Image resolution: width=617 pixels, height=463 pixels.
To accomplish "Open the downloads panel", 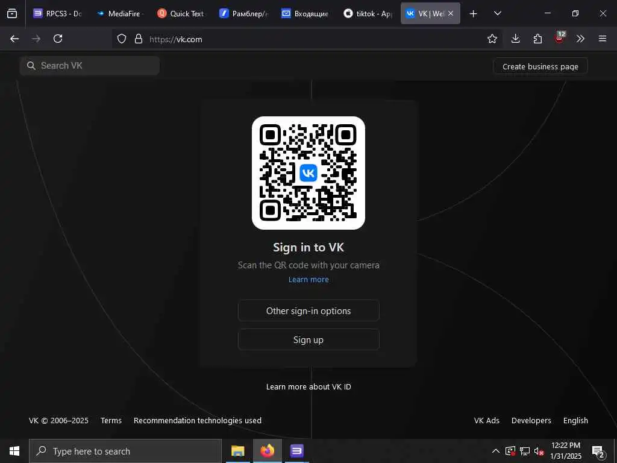I will [516, 39].
